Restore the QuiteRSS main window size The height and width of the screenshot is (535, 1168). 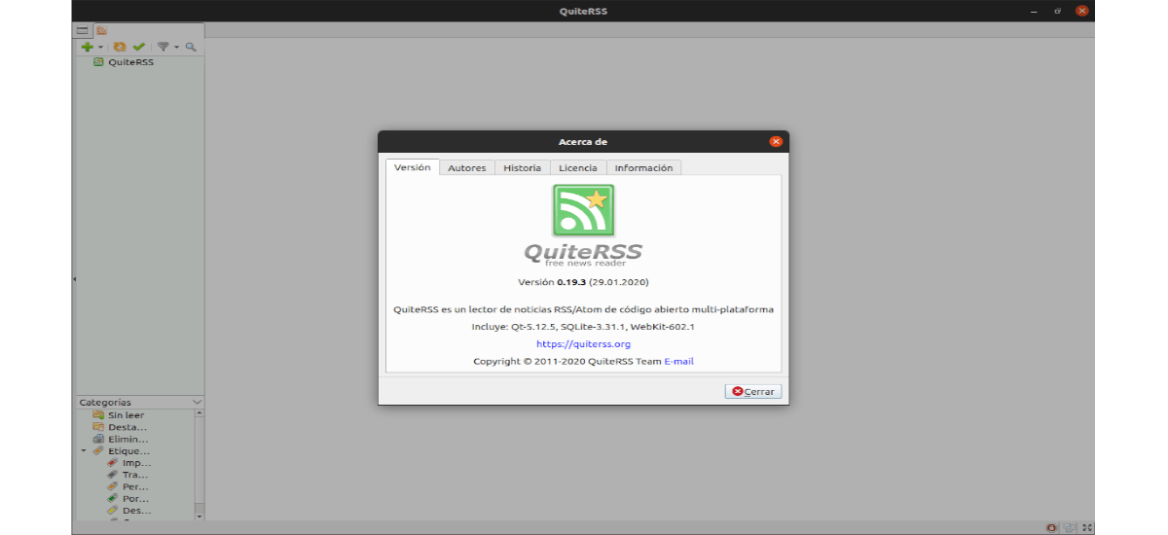(x=1057, y=11)
